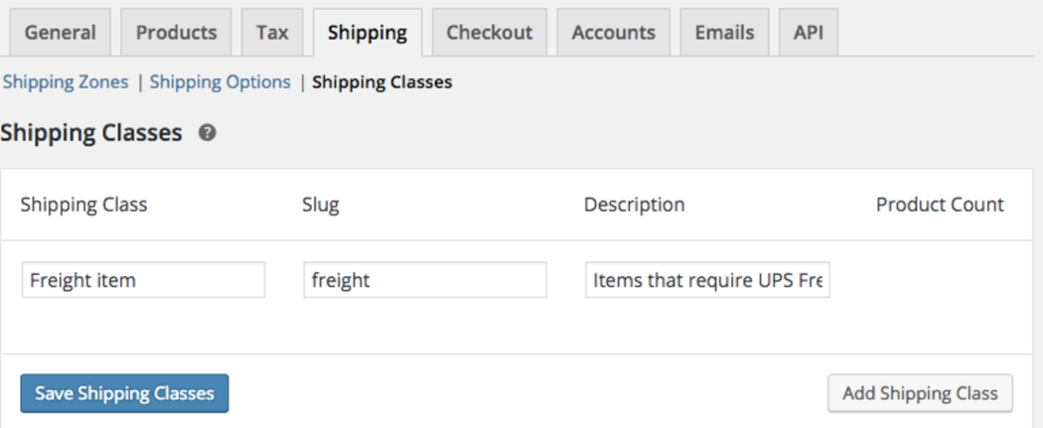Image resolution: width=1043 pixels, height=428 pixels.
Task: Open the Tax tab
Action: (x=272, y=32)
